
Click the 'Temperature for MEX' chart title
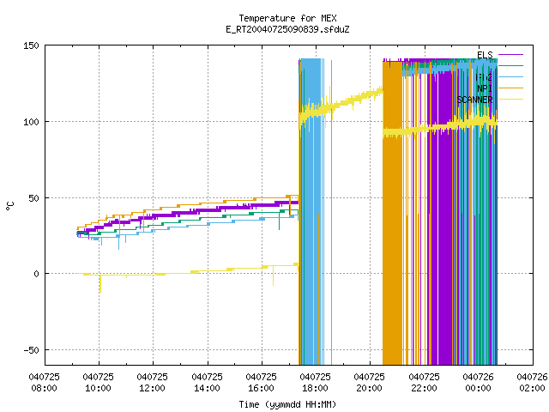pyautogui.click(x=287, y=18)
